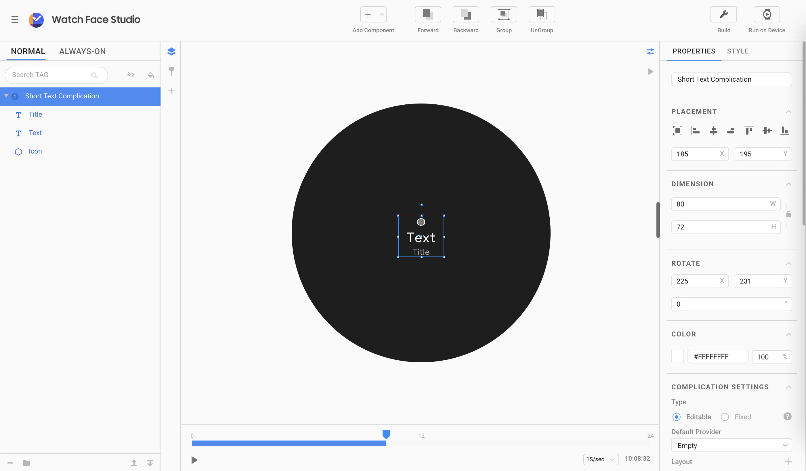Align component to horizontal center
The width and height of the screenshot is (806, 471).
[x=713, y=131]
